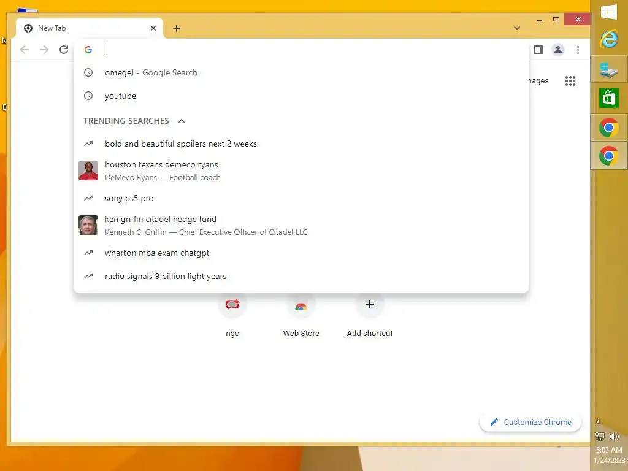628x471 pixels.
Task: Select omegel Google Search suggestion
Action: coord(301,72)
